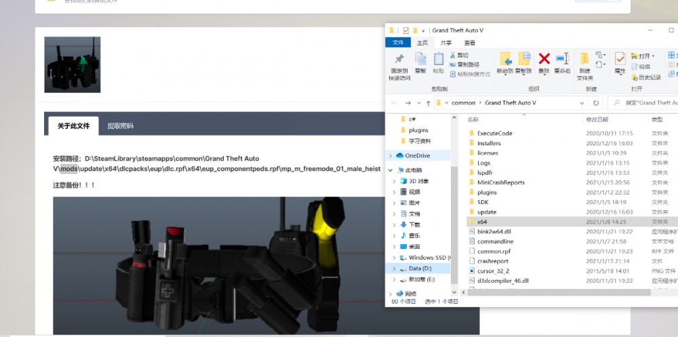Screen dimensions: 678x337
Task: Open the 文件 menu tab
Action: point(398,43)
